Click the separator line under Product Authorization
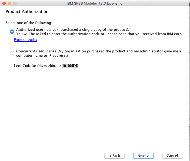The height and width of the screenshot is (161, 190). pos(95,17)
